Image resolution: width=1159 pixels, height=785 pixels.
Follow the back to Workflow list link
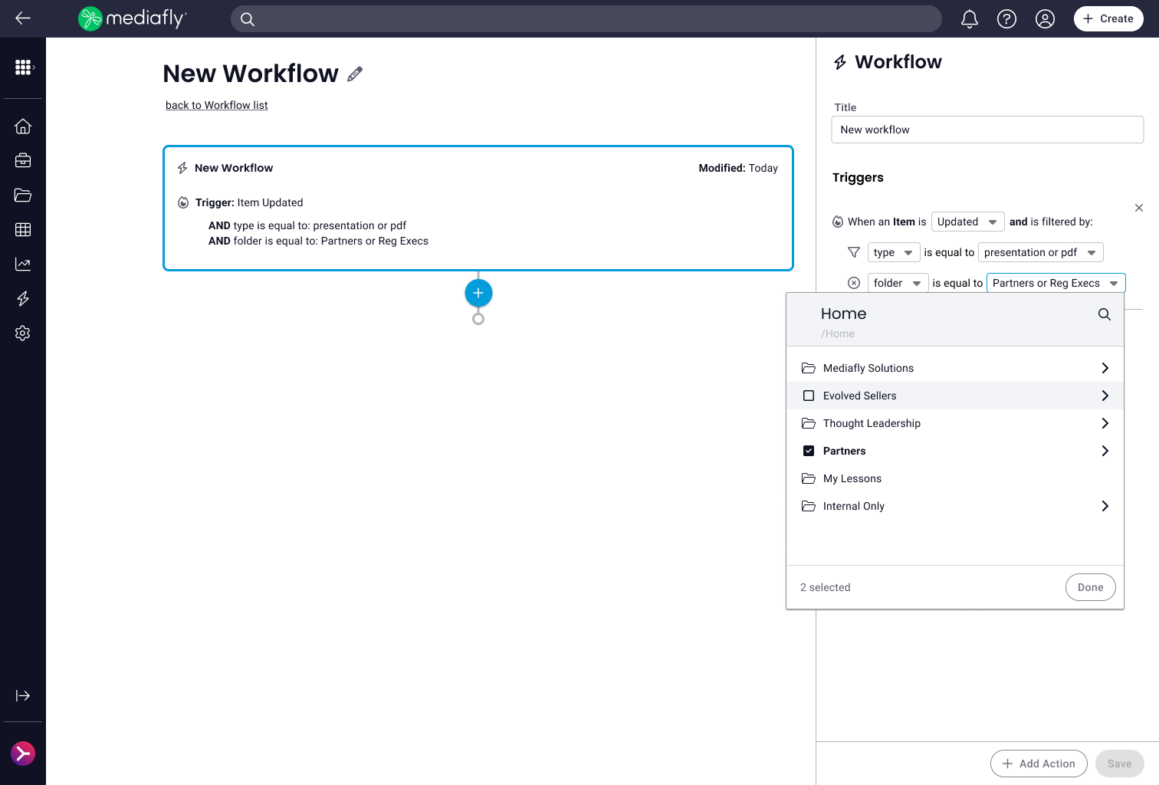217,105
